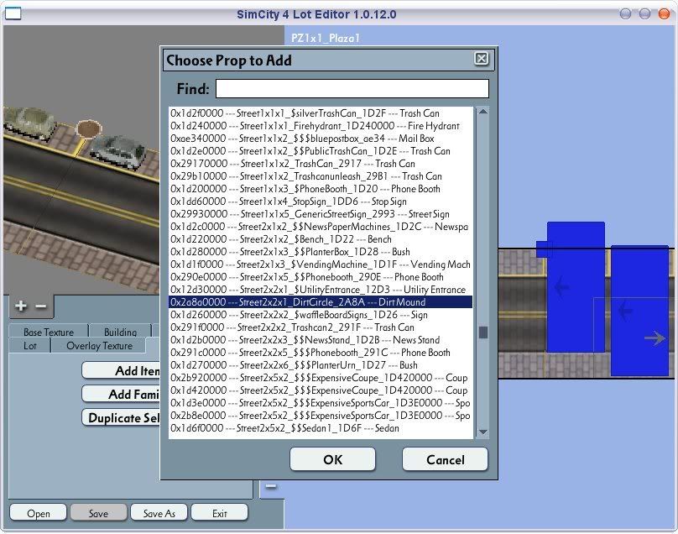The width and height of the screenshot is (678, 534).
Task: Click the tall blue prop box in 2D view
Action: 576,287
